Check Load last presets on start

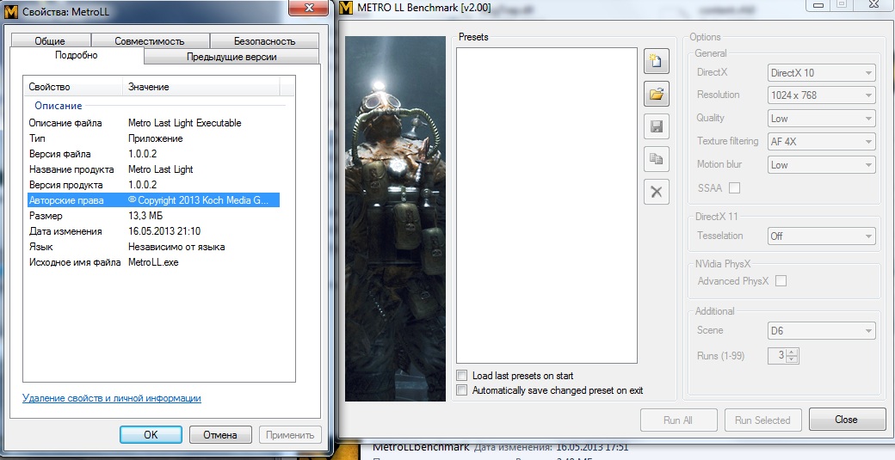(x=462, y=376)
